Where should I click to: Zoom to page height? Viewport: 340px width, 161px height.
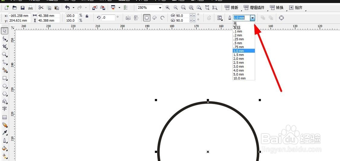pyautogui.click(x=215, y=7)
